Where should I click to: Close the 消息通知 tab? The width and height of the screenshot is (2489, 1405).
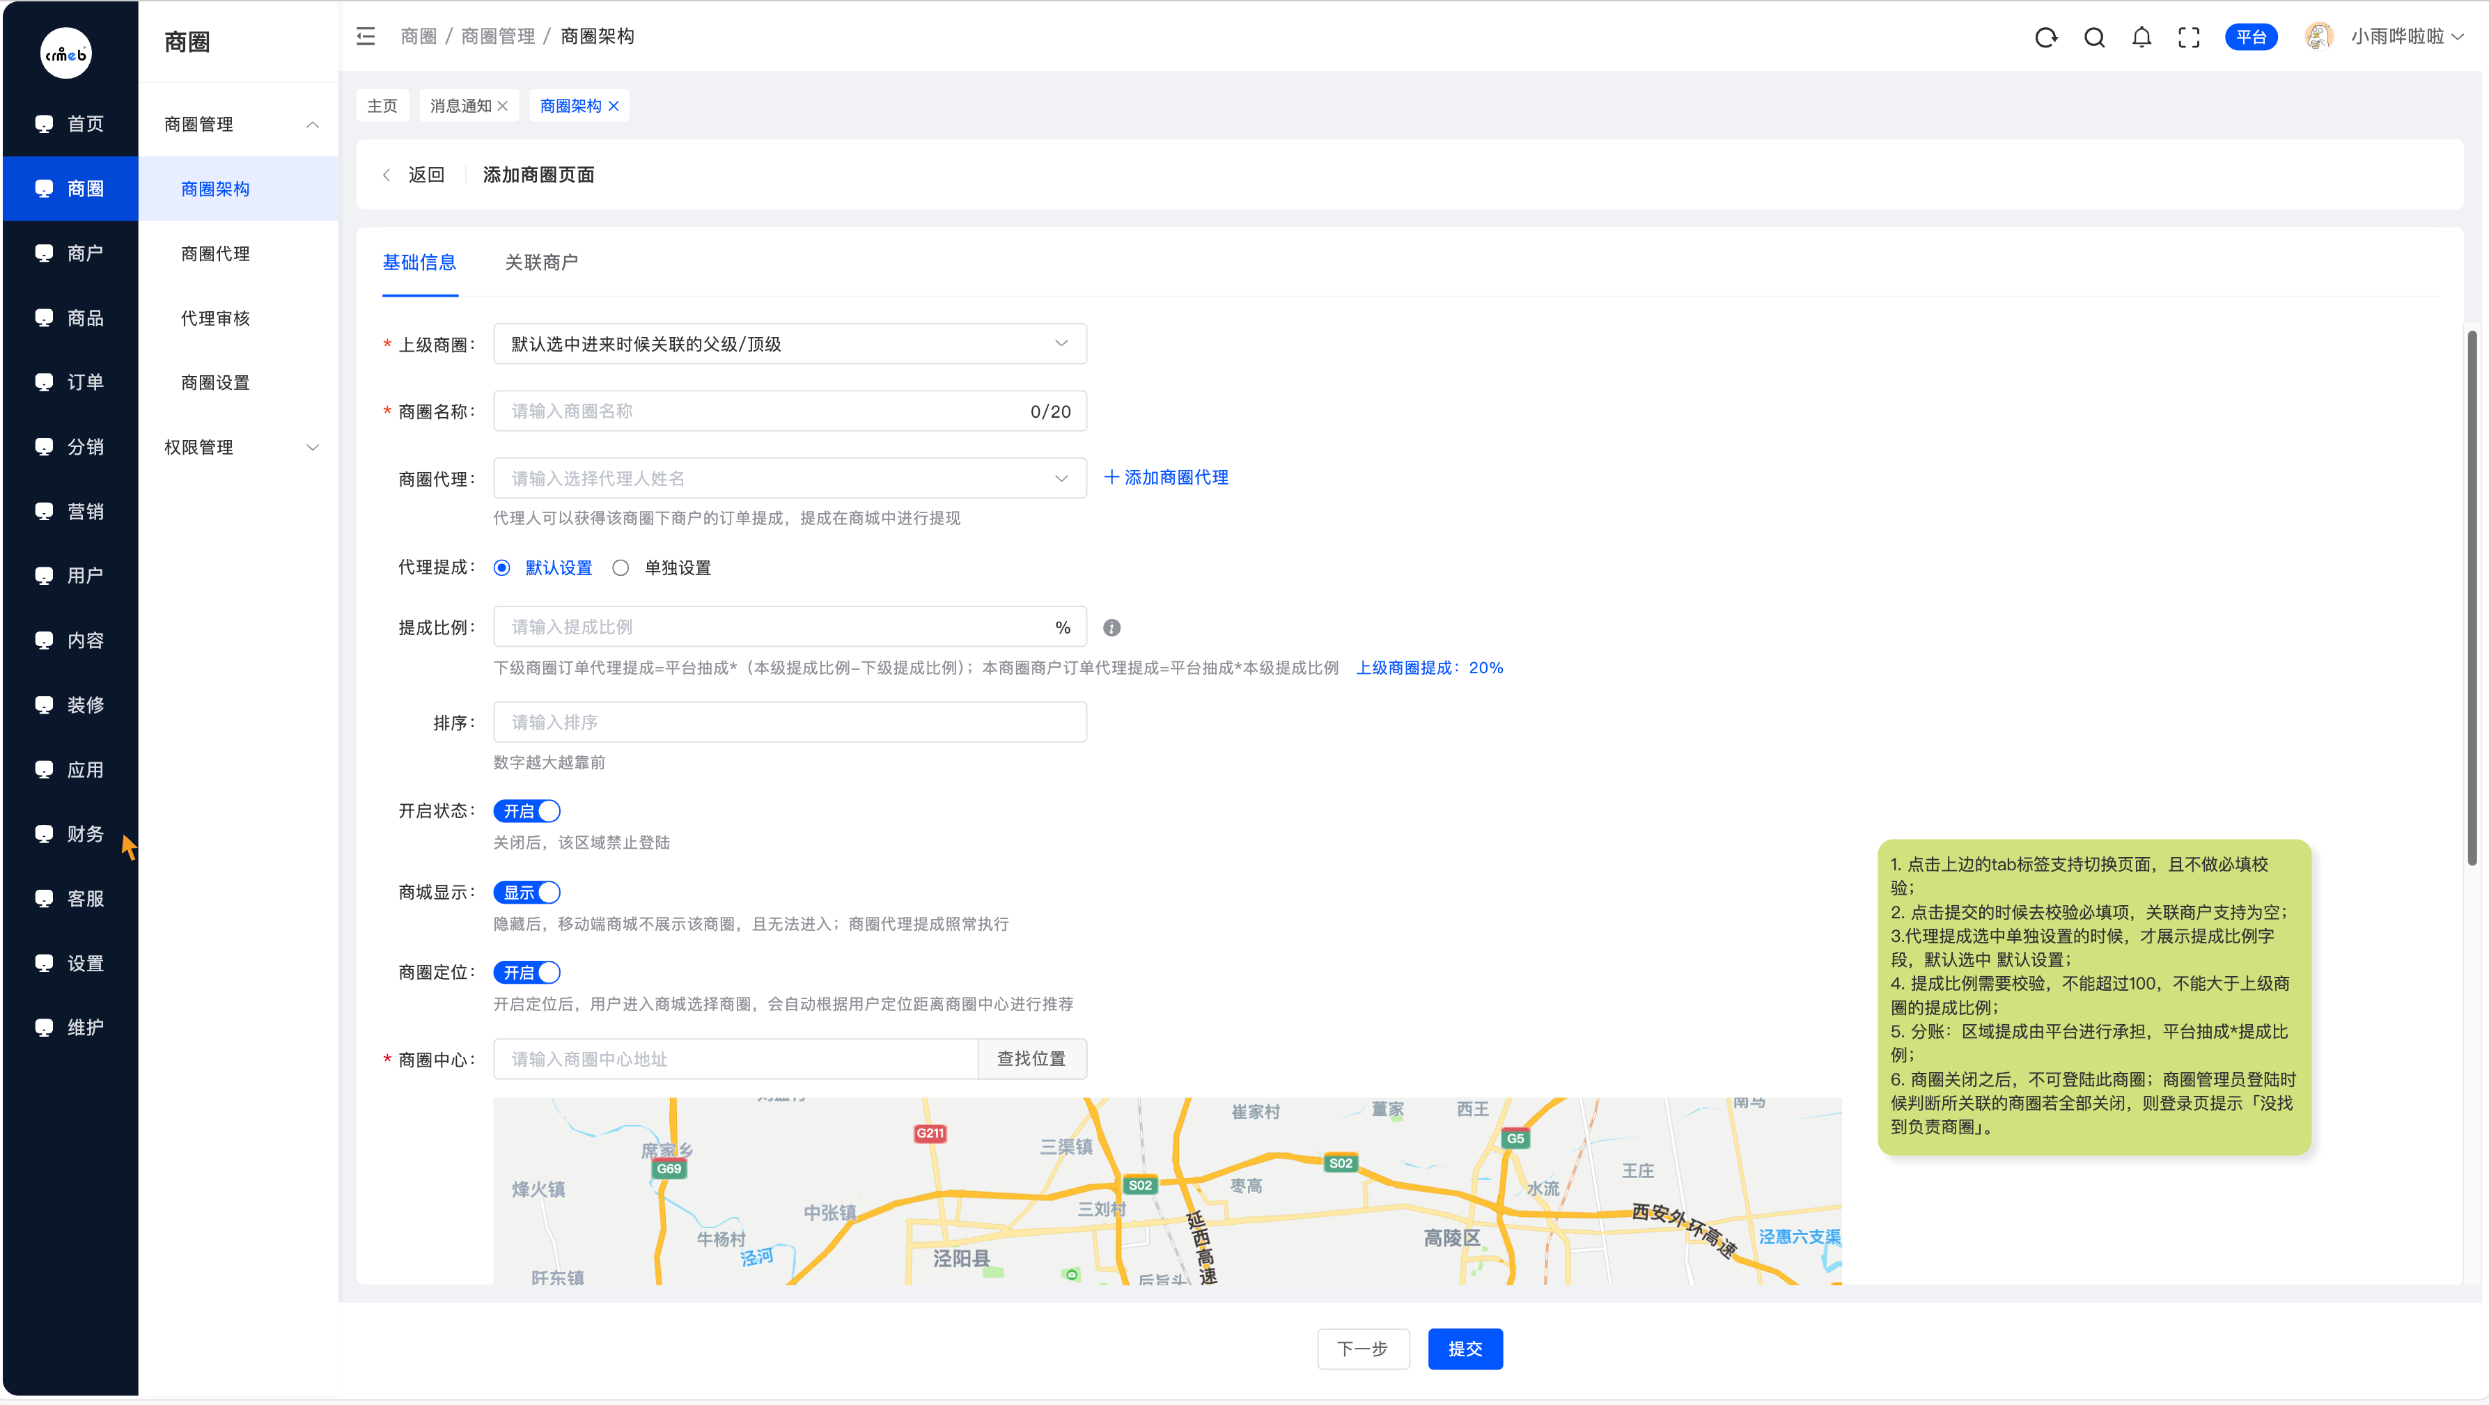[502, 107]
